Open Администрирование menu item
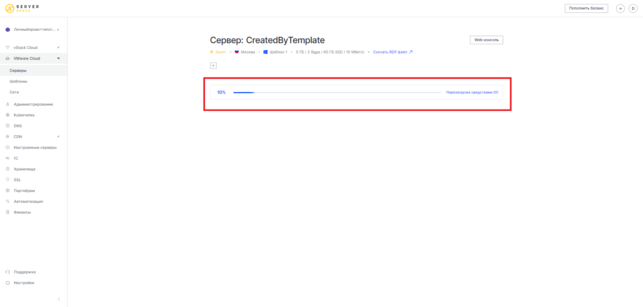The image size is (643, 307). [33, 104]
